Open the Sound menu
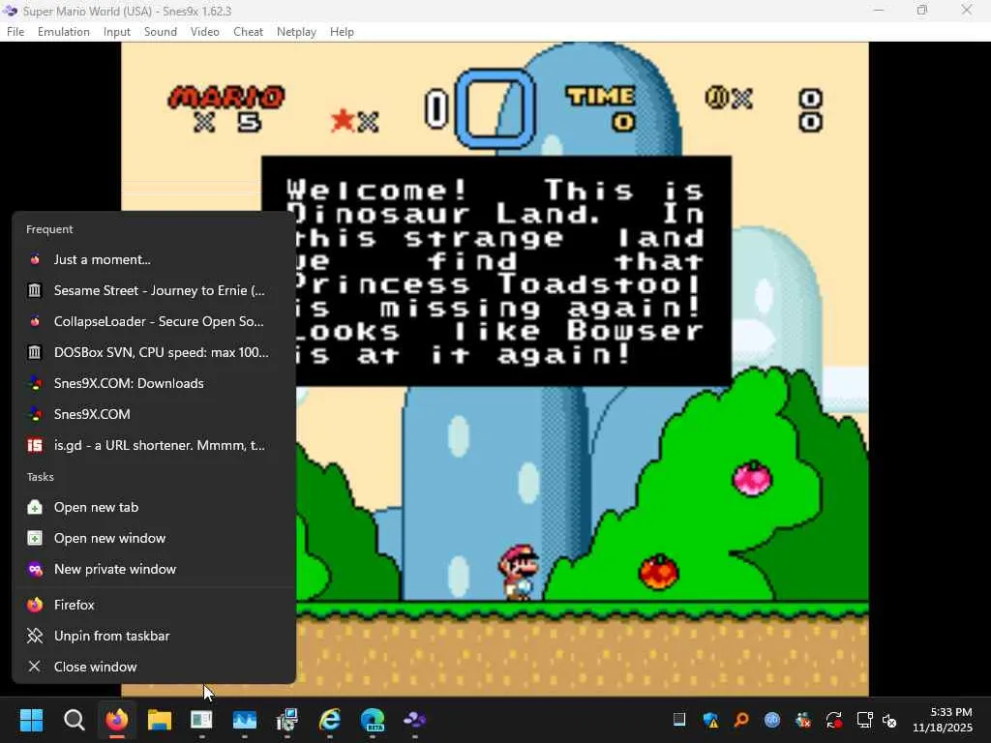Screen dimensions: 991x743 tap(161, 32)
